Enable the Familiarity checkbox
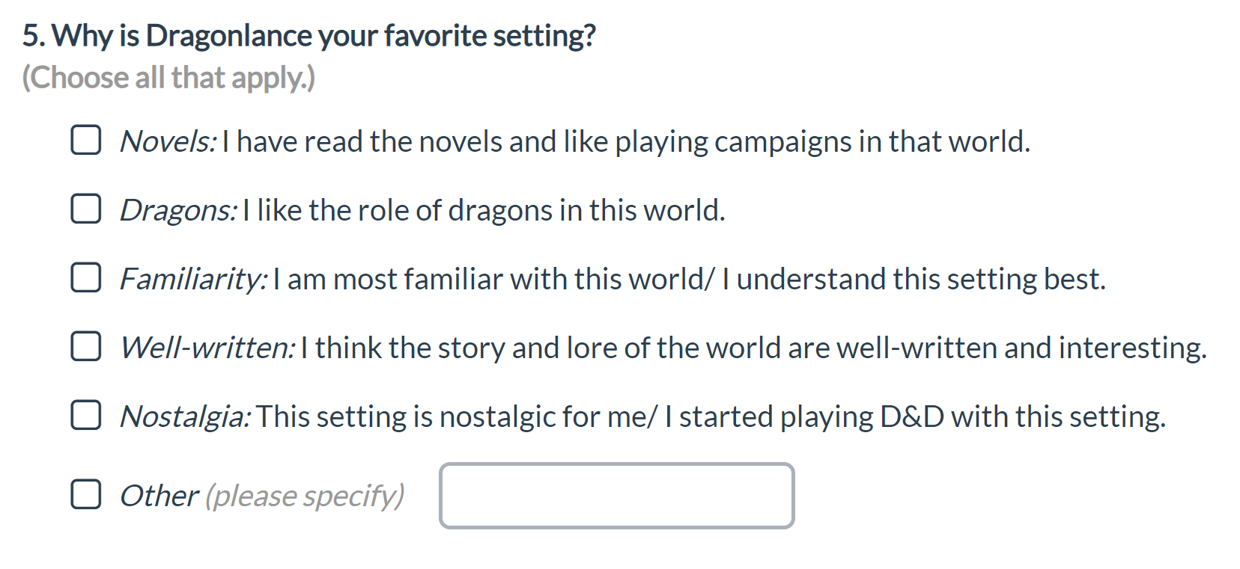1240x569 pixels. pos(86,277)
